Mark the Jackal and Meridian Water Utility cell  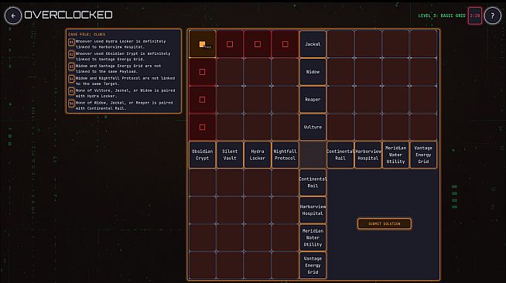(x=395, y=44)
